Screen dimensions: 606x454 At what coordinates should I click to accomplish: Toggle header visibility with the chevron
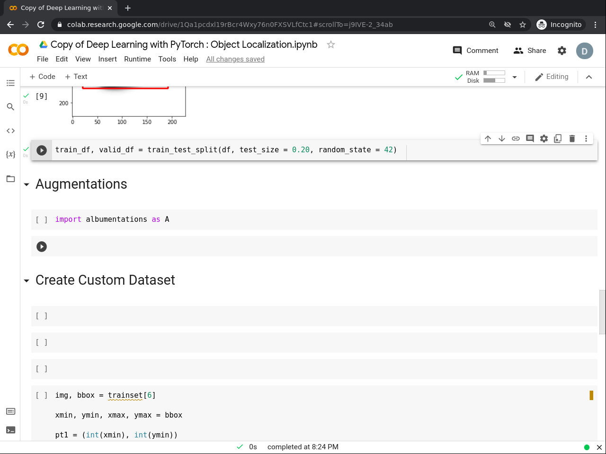click(589, 77)
